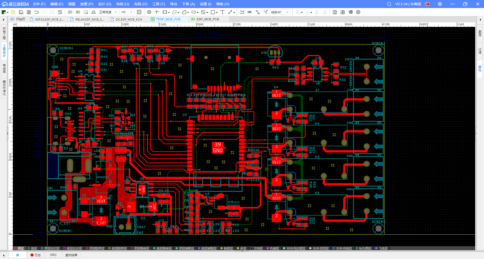This screenshot has width=484, height=259.
Task: Click the zoom-to-selection icon
Action: pyautogui.click(x=86, y=12)
